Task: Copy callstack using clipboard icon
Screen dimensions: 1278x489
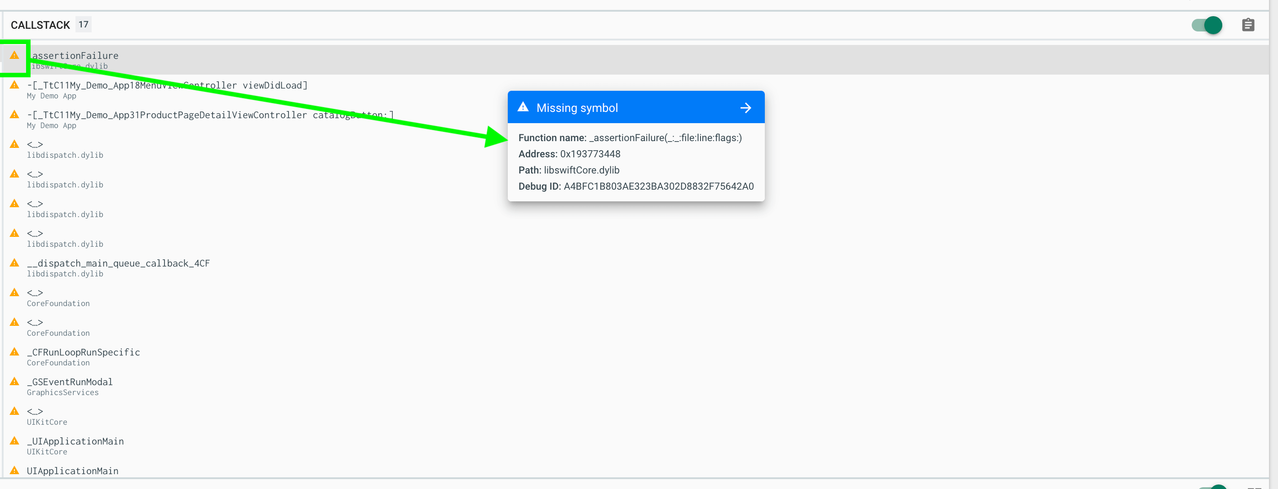Action: click(x=1248, y=25)
